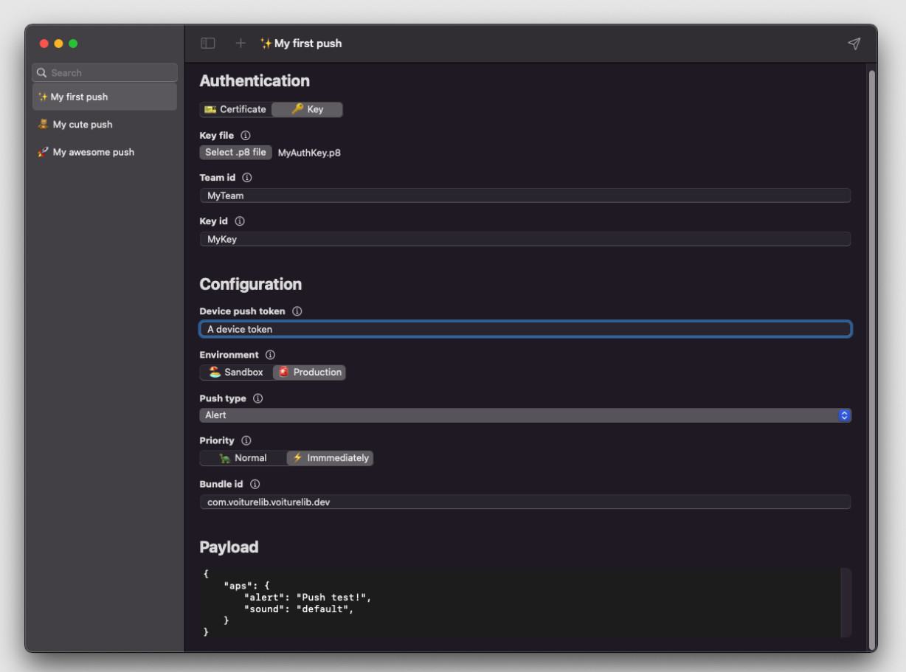Click Select .p8 file button
906x672 pixels.
click(235, 153)
